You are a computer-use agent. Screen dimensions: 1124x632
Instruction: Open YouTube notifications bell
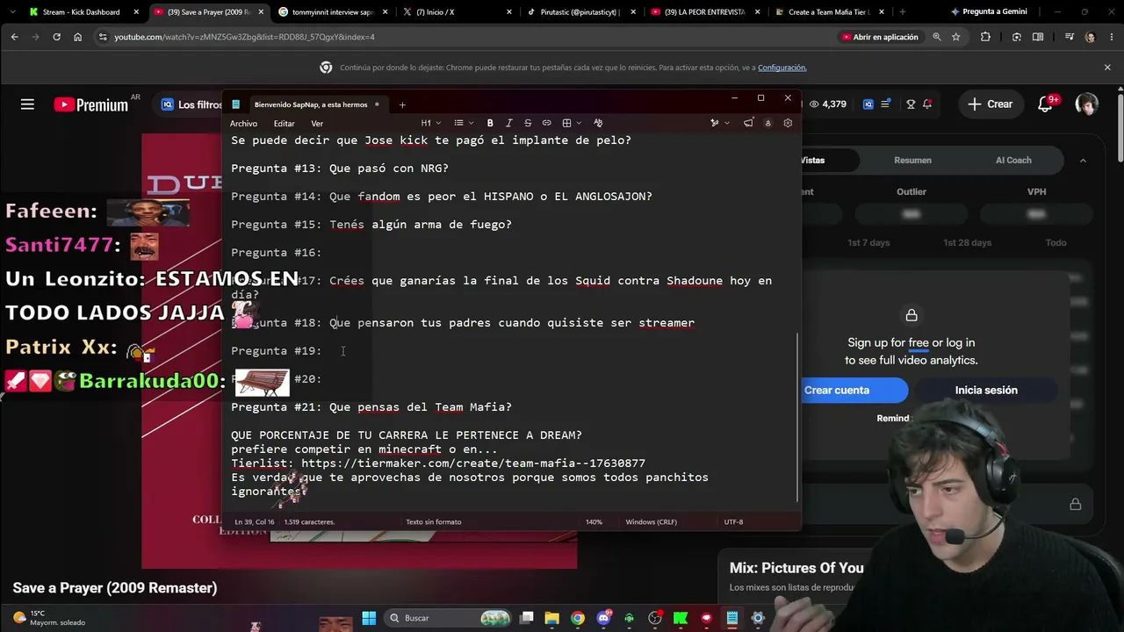tap(1045, 104)
